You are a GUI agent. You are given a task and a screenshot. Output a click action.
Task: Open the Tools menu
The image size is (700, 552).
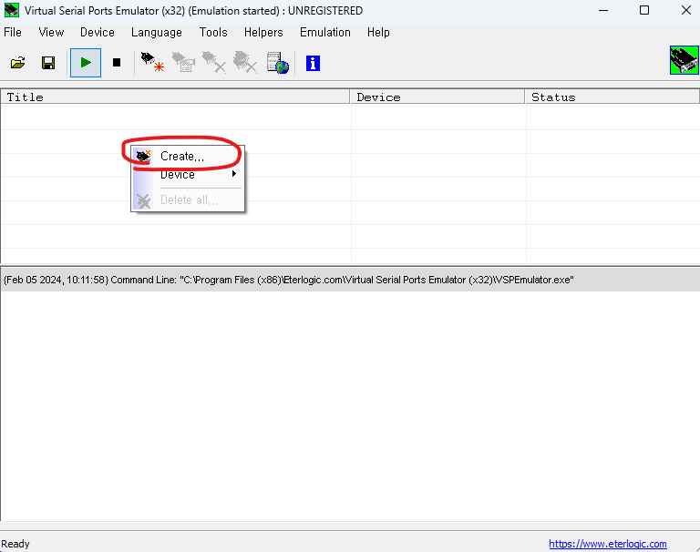(213, 32)
